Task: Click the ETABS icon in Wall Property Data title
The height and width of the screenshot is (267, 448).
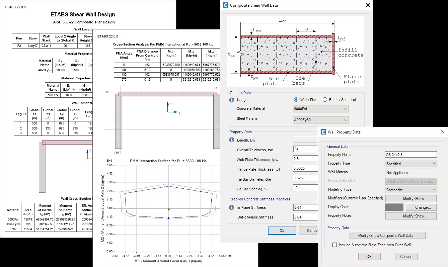Action: coord(323,132)
